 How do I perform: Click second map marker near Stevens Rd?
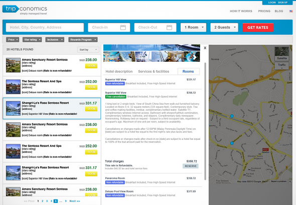232,143
